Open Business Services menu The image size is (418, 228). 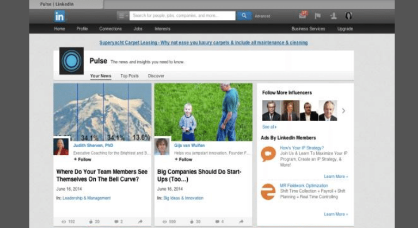[x=308, y=29]
